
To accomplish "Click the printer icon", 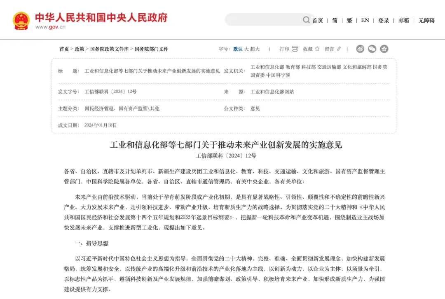I will coord(295,49).
